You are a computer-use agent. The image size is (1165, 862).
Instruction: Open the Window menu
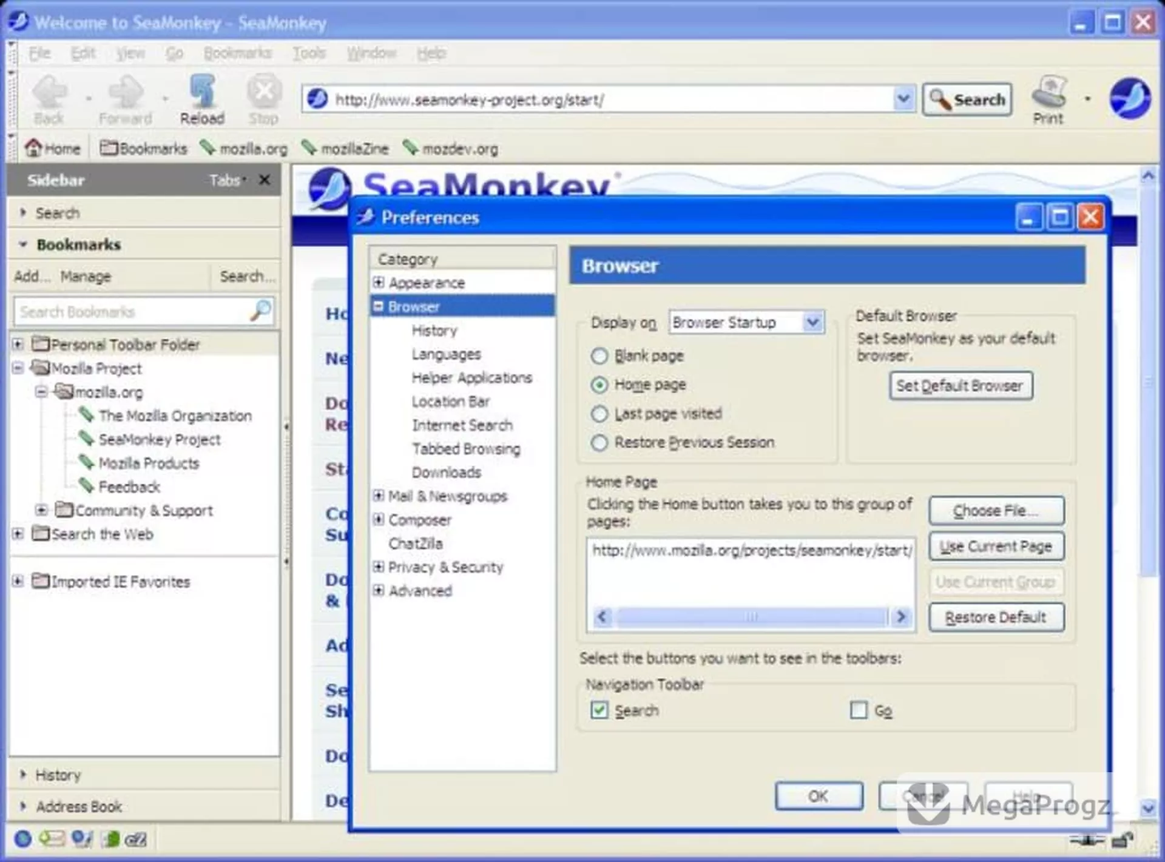tap(371, 53)
